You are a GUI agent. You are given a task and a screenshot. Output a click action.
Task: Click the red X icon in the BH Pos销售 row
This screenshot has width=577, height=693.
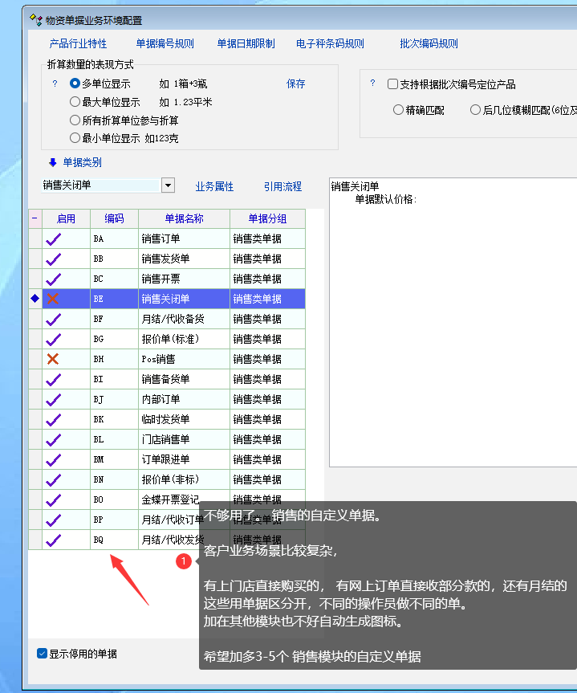tap(53, 359)
